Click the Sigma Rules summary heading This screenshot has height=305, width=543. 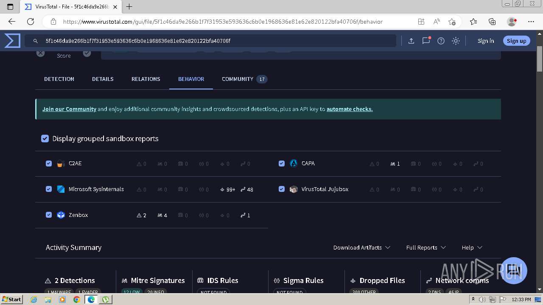click(299, 280)
